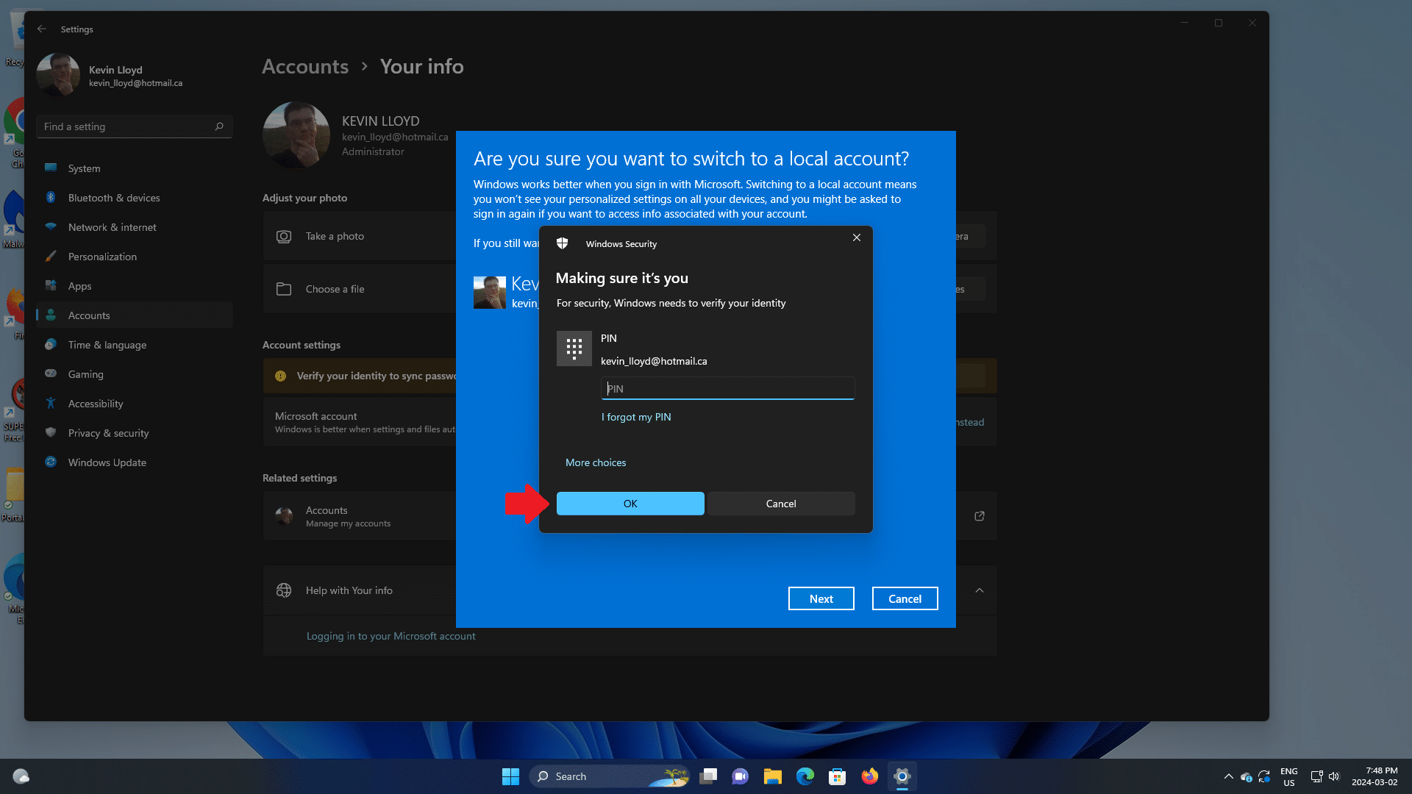
Task: Open File Explorer from taskbar
Action: [772, 776]
